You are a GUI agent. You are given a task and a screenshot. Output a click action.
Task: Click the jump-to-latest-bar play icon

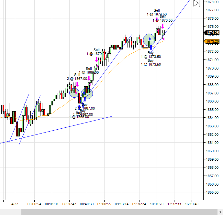197,3
